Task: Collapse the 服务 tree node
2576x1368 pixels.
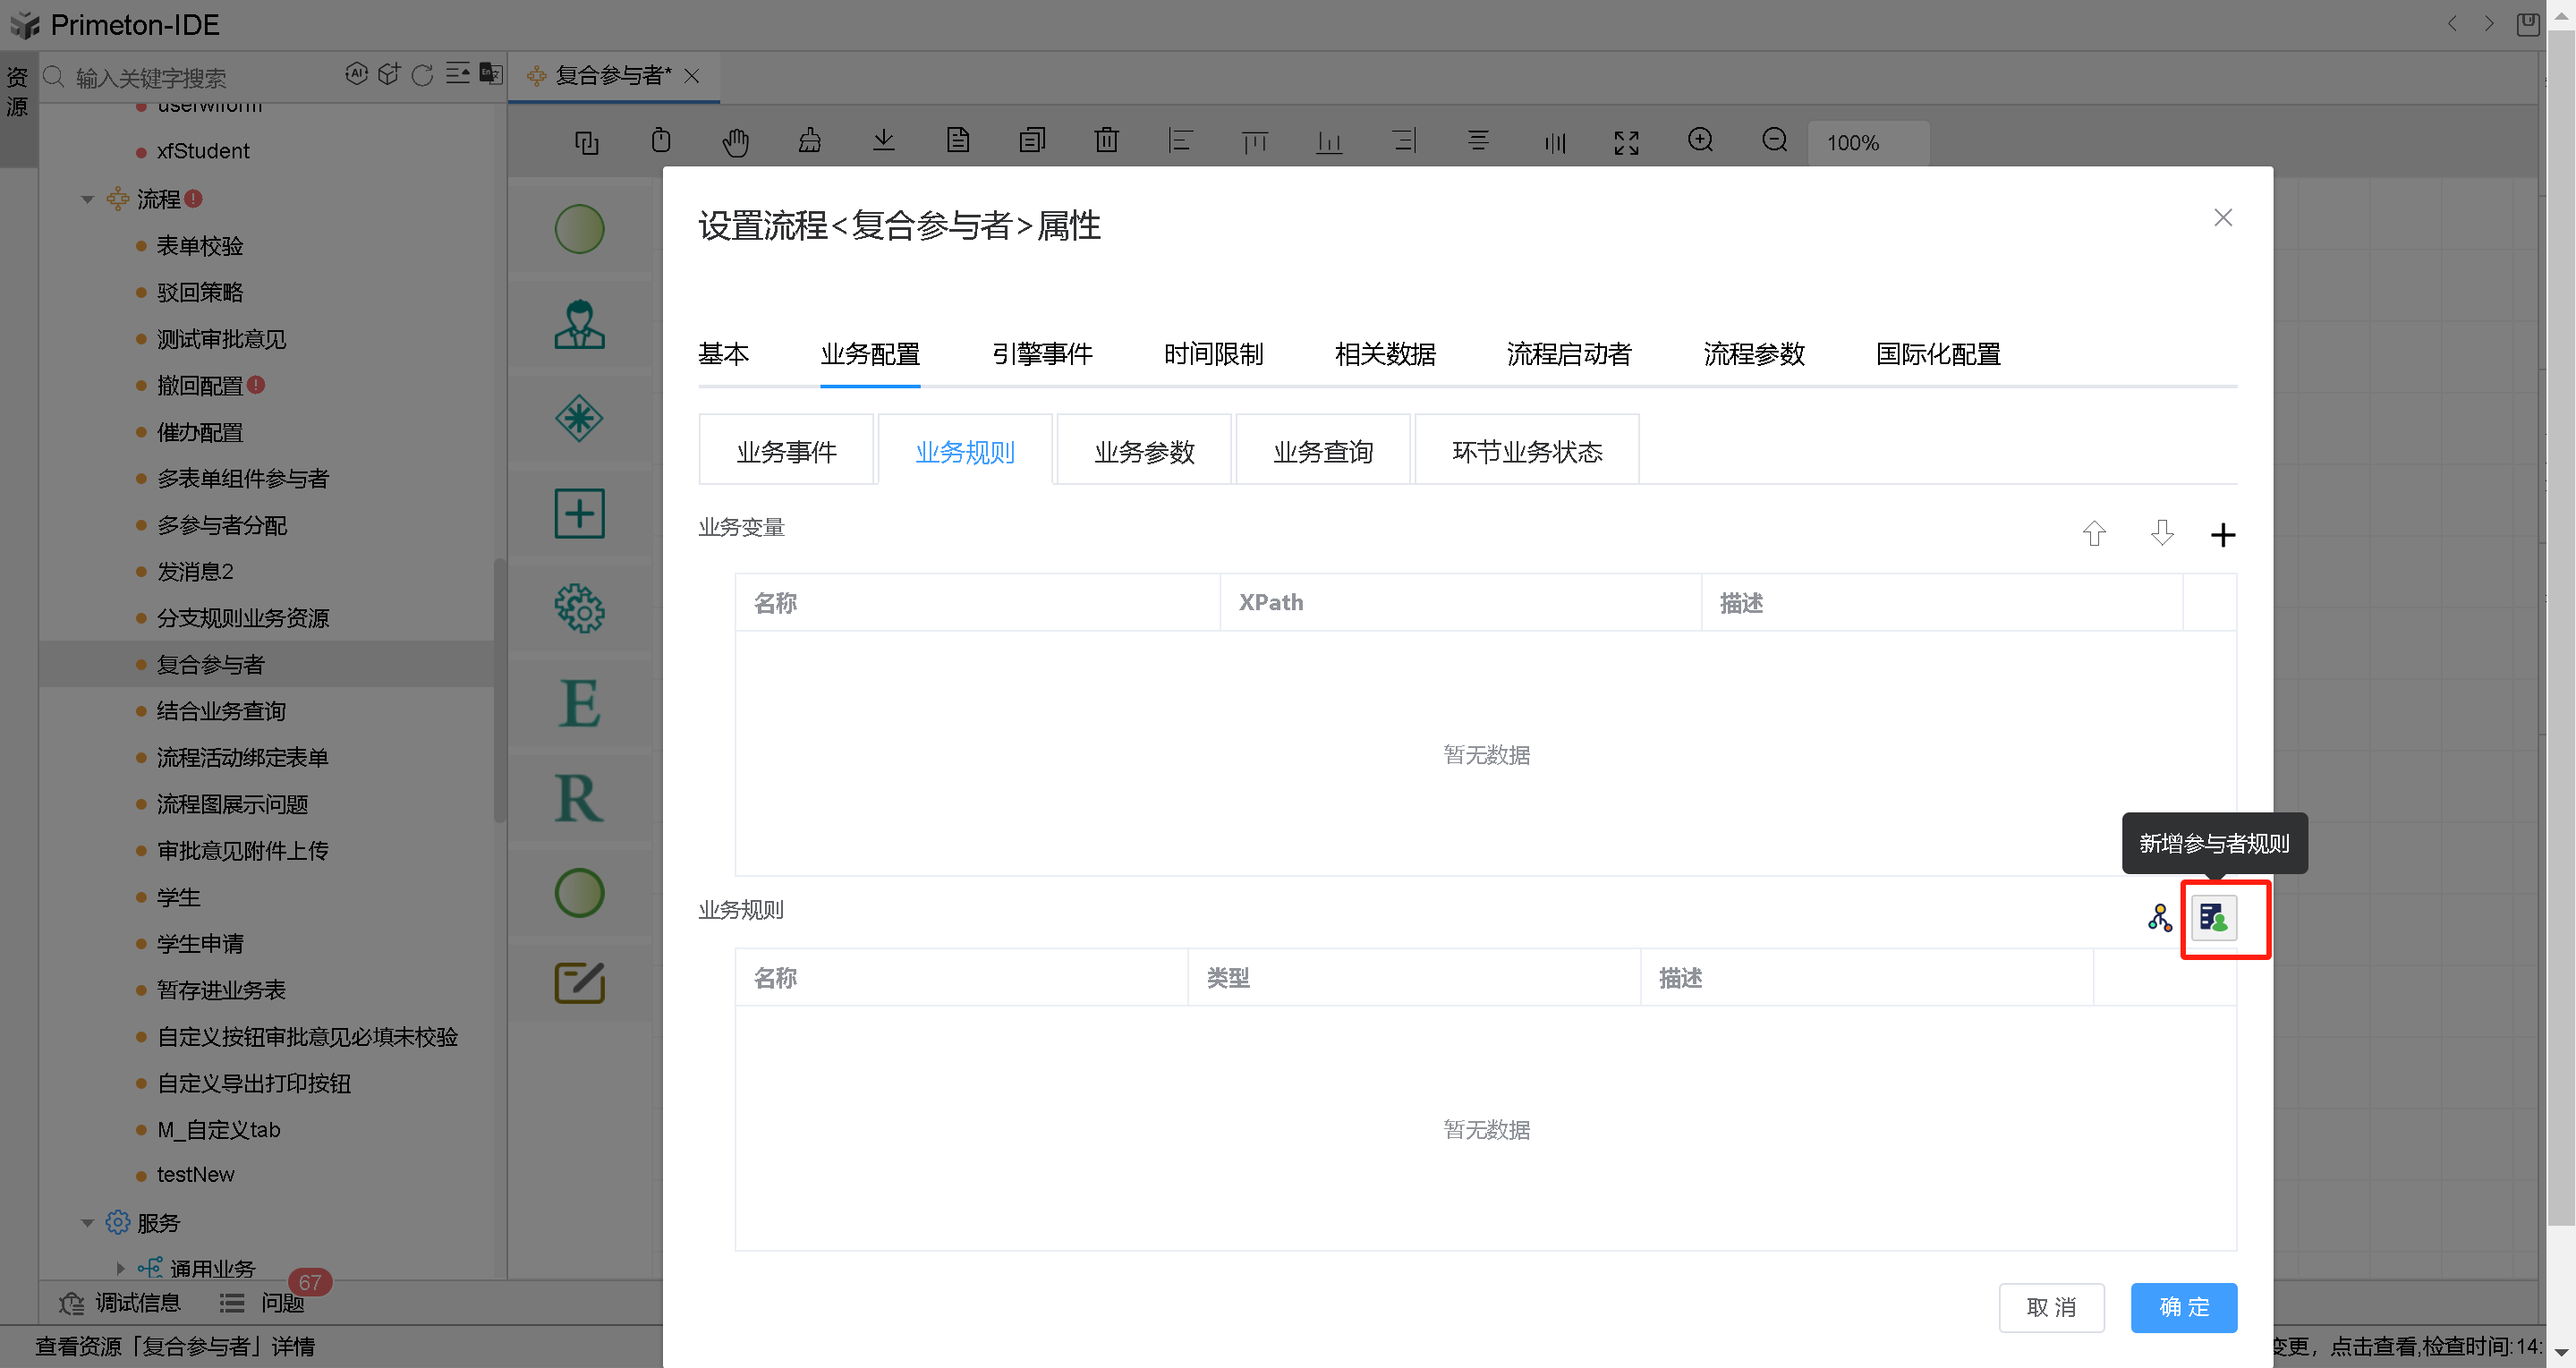Action: pyautogui.click(x=88, y=1222)
